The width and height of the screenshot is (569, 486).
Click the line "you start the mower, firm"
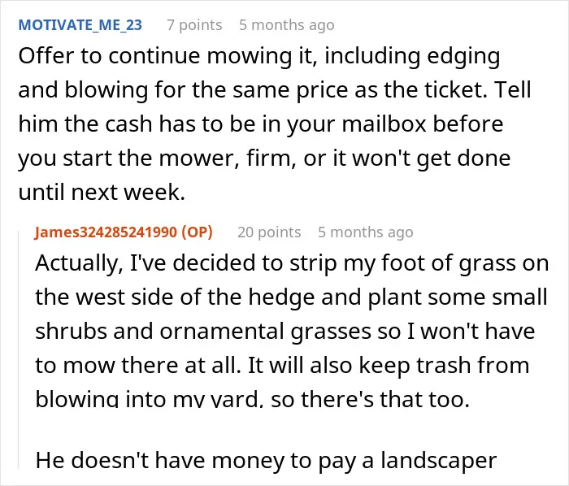click(264, 158)
